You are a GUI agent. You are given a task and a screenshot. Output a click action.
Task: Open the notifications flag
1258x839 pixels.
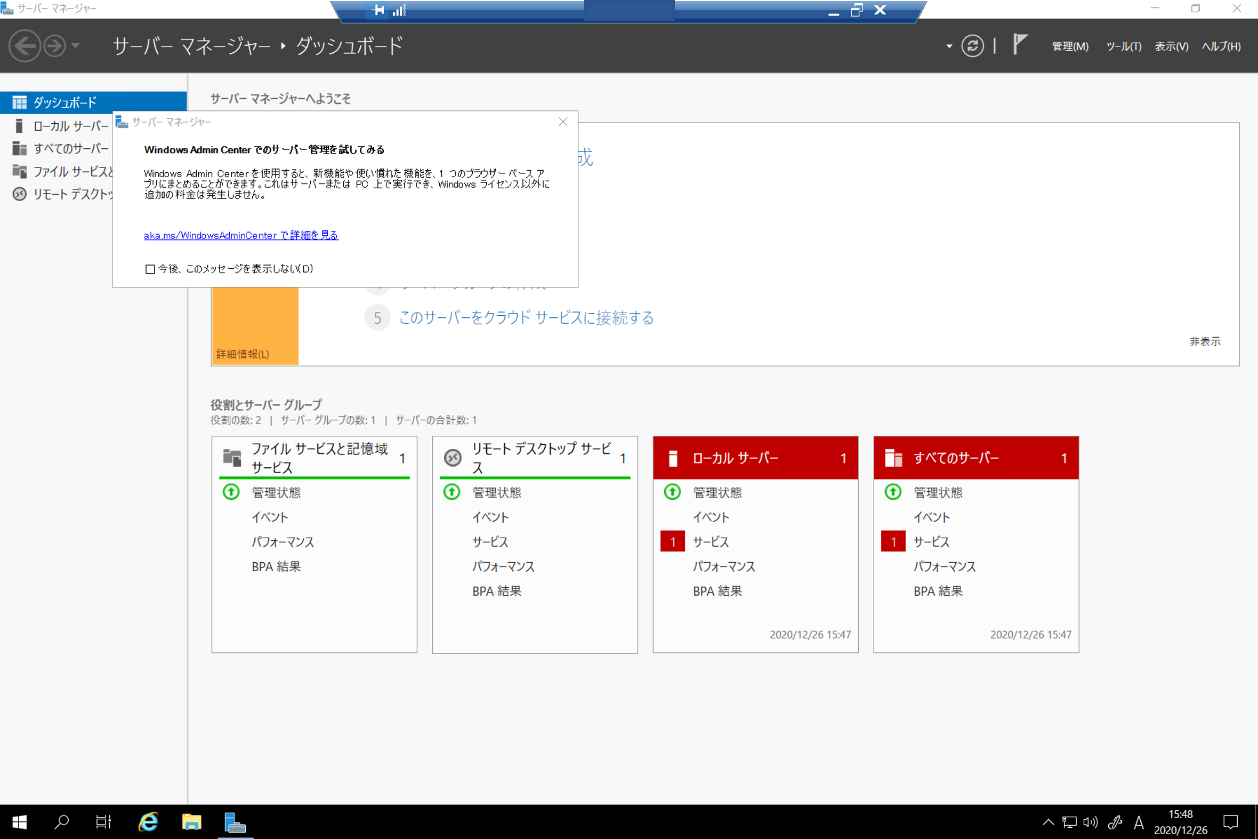click(x=1020, y=44)
